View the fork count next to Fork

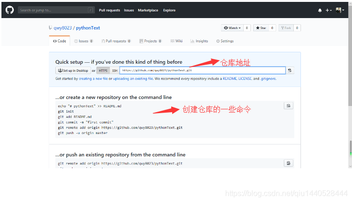tap(297, 28)
